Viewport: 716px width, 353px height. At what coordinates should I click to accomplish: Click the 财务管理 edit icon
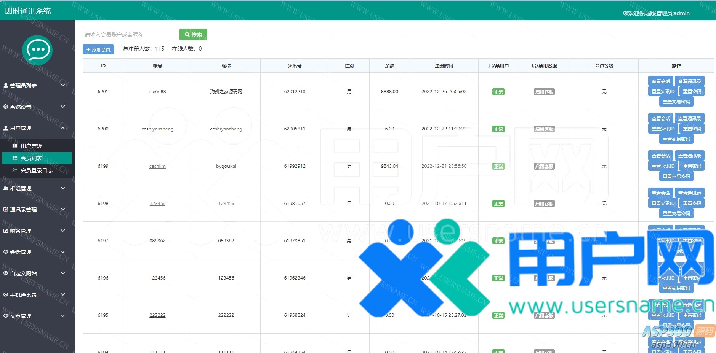6,231
